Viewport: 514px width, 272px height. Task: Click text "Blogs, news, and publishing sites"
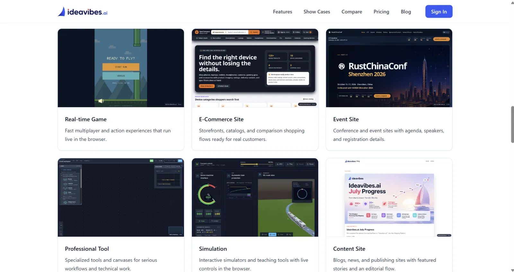point(369,260)
